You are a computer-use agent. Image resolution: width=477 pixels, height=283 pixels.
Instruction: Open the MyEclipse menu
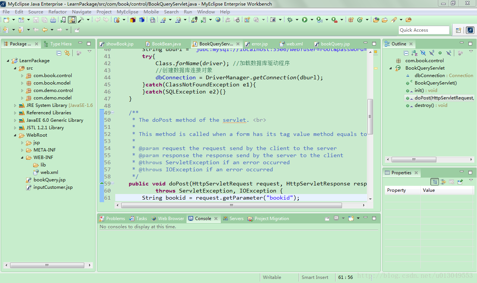tap(128, 12)
